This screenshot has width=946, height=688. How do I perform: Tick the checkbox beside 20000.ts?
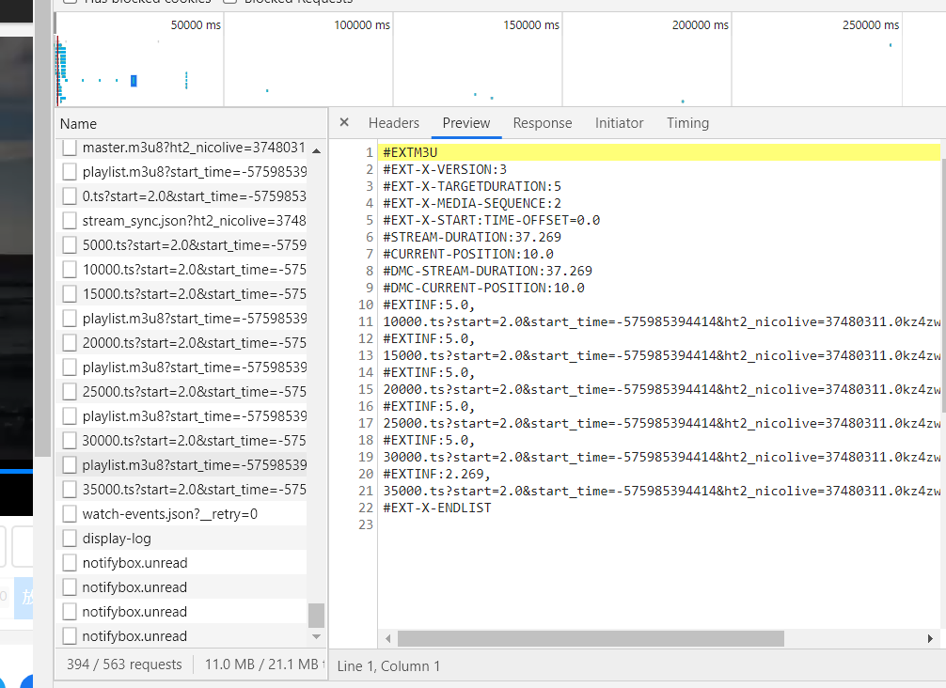pyautogui.click(x=70, y=342)
